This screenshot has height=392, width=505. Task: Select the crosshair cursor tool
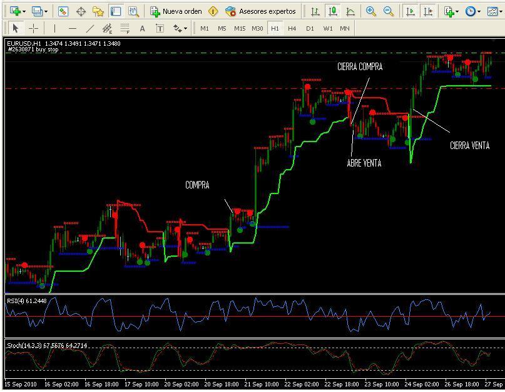coord(34,28)
